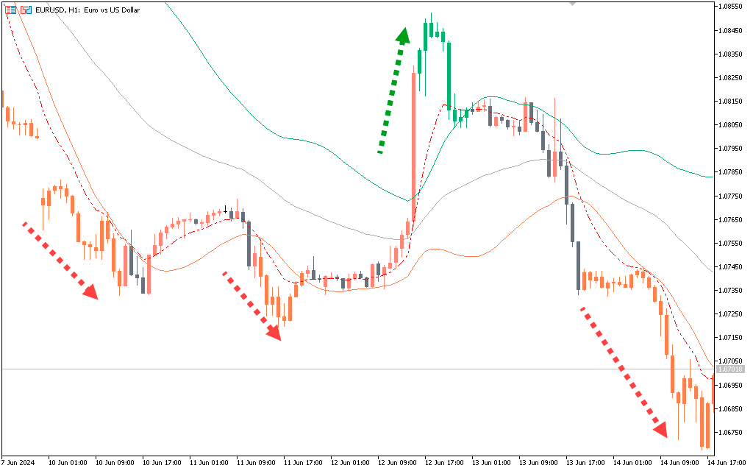
Task: Select the highest green candle at the peak
Action: tap(431, 29)
